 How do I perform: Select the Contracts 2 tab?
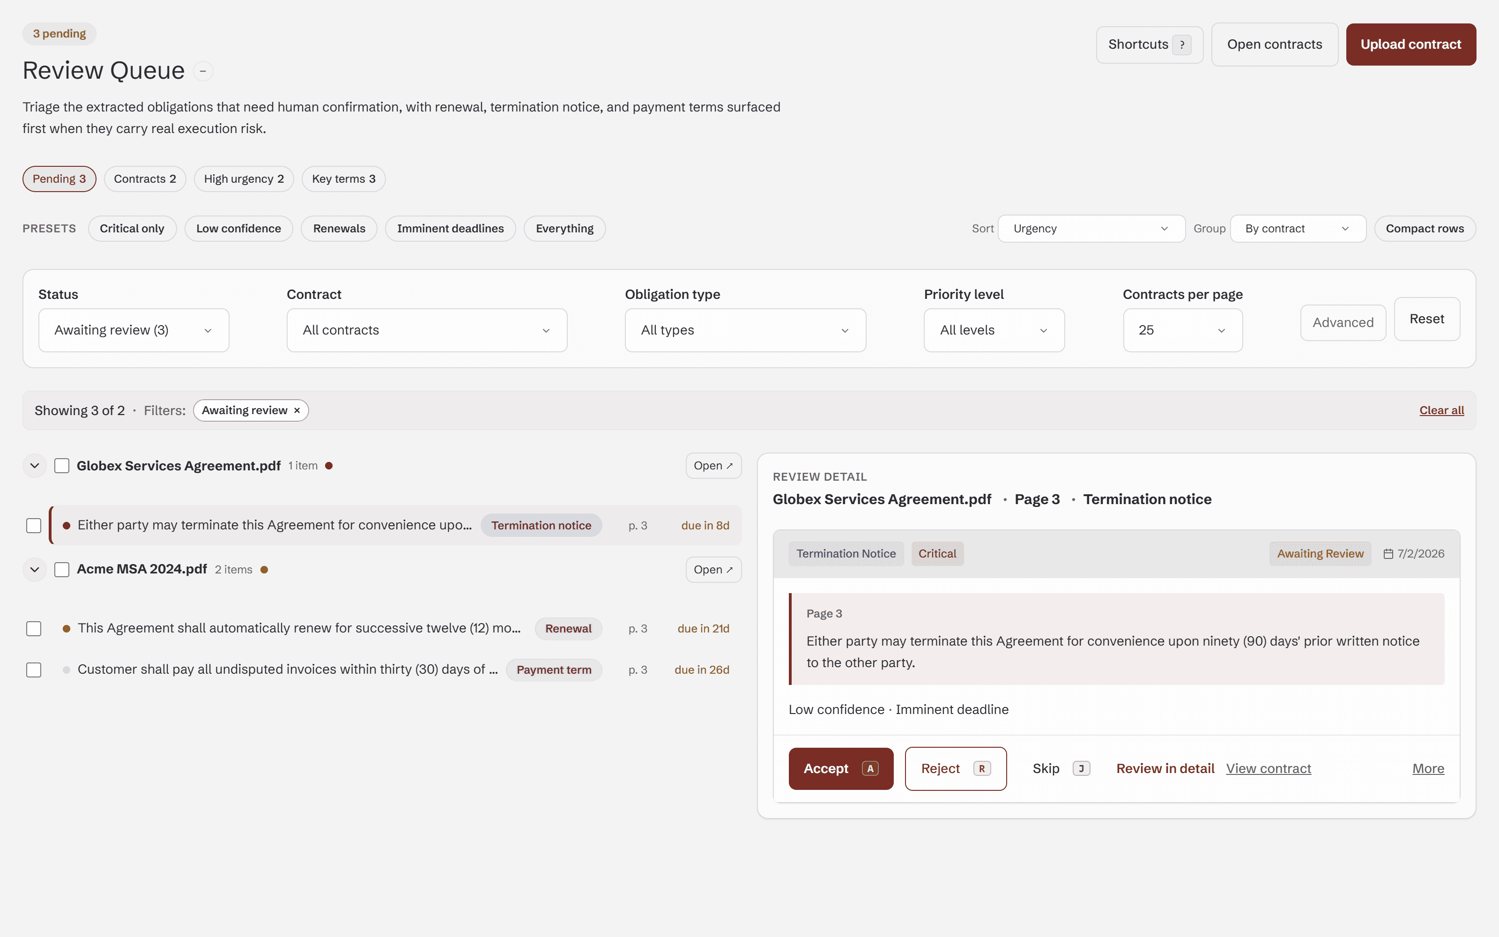coord(145,179)
